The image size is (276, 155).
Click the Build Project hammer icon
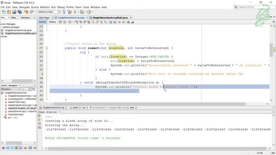(64, 12)
